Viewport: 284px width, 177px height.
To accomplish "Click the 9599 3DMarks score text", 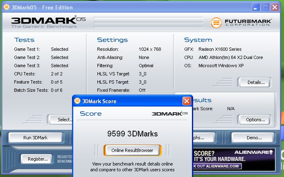I will tap(132, 134).
